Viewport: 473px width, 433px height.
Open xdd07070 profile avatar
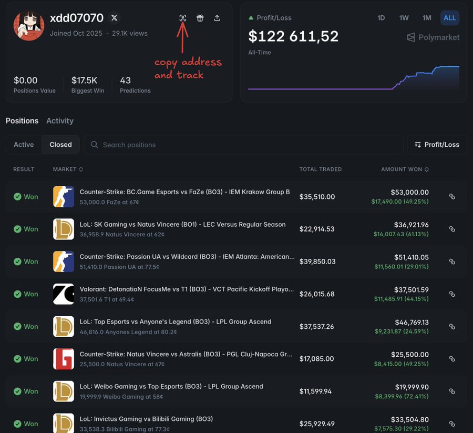point(29,25)
